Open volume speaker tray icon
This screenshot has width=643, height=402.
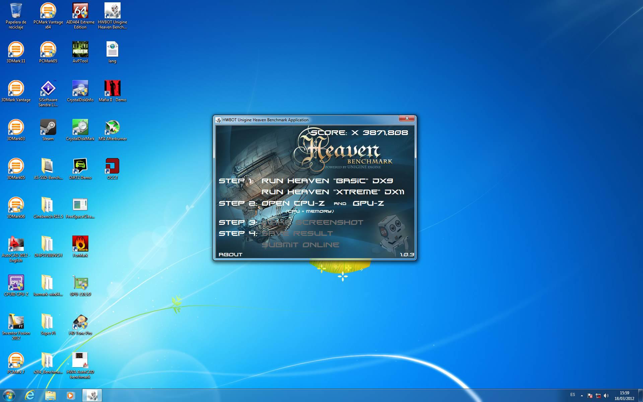tap(606, 396)
